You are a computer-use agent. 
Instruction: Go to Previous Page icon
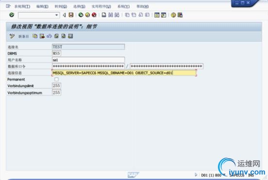pyautogui.click(x=134, y=15)
